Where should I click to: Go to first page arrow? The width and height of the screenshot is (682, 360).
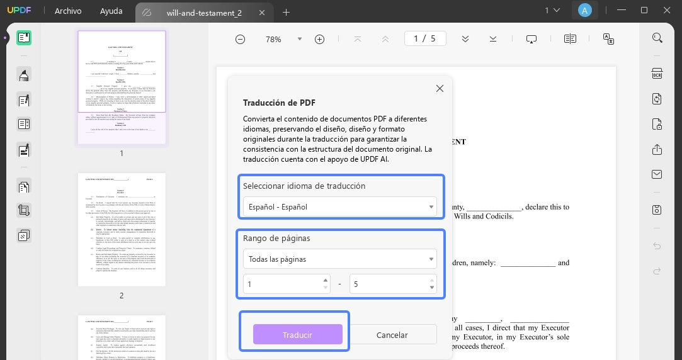point(358,39)
